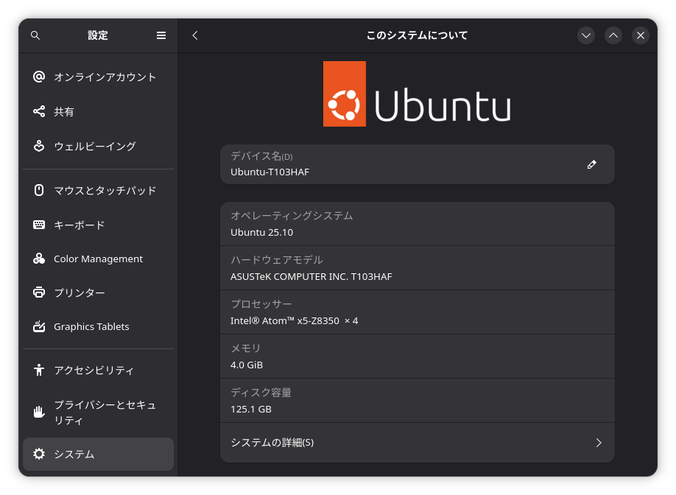Expand the next page with the down chevron
Image resolution: width=676 pixels, height=495 pixels.
(585, 35)
